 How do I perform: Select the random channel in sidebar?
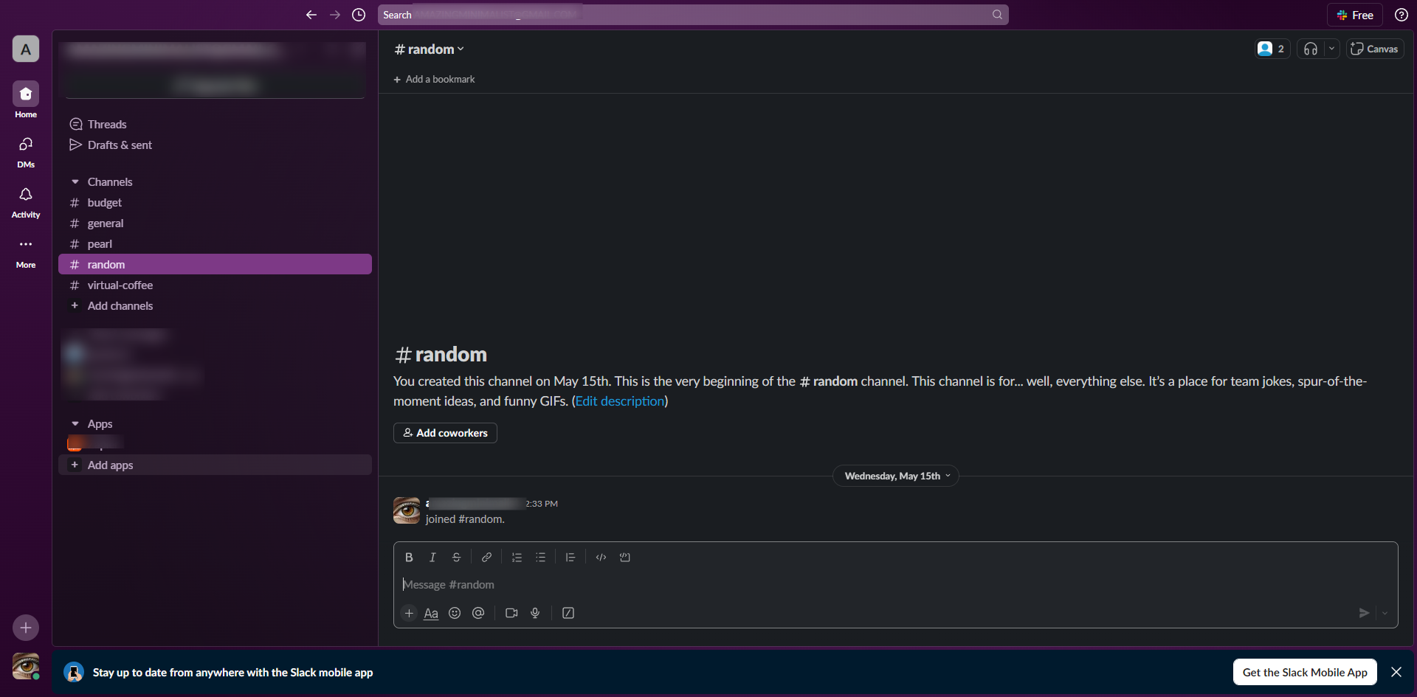tap(215, 265)
